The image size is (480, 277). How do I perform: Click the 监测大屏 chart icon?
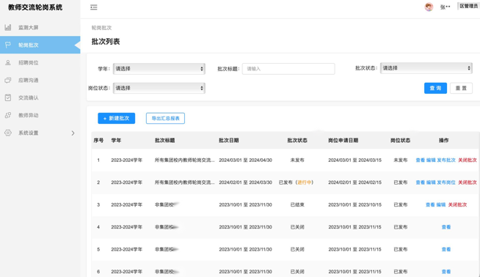point(8,28)
